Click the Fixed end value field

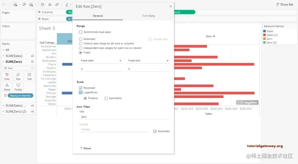point(148,69)
